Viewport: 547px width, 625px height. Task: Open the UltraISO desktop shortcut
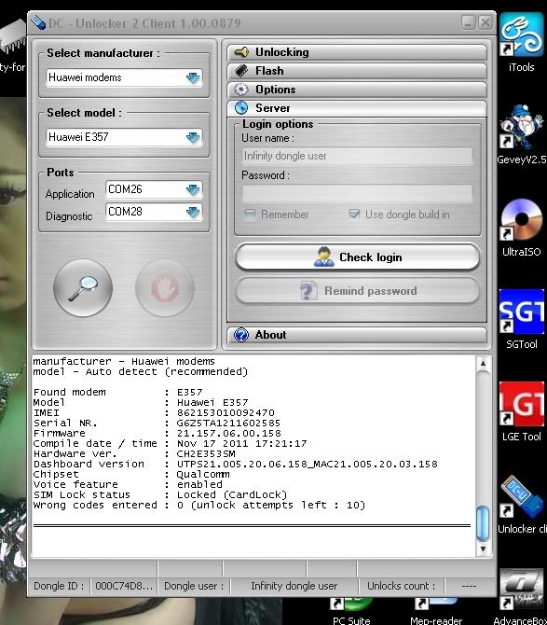tap(521, 227)
